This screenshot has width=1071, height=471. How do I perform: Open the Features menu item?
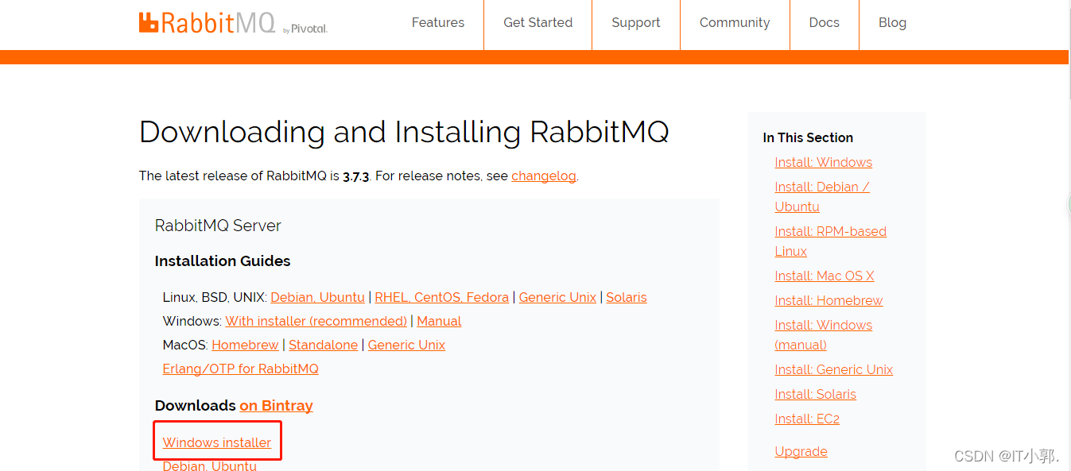(x=438, y=22)
